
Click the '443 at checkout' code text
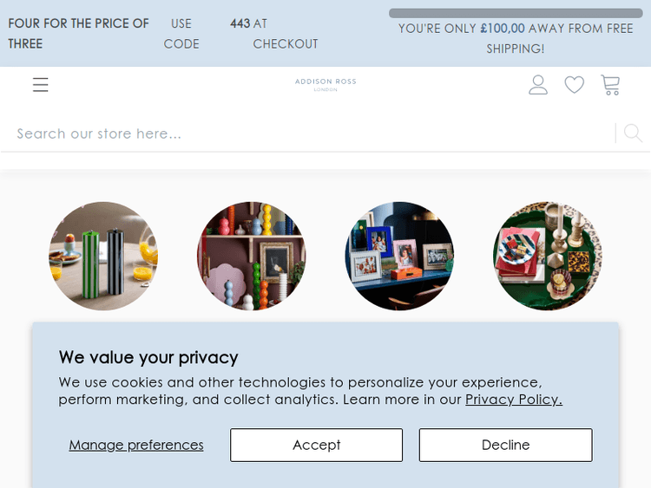(274, 34)
